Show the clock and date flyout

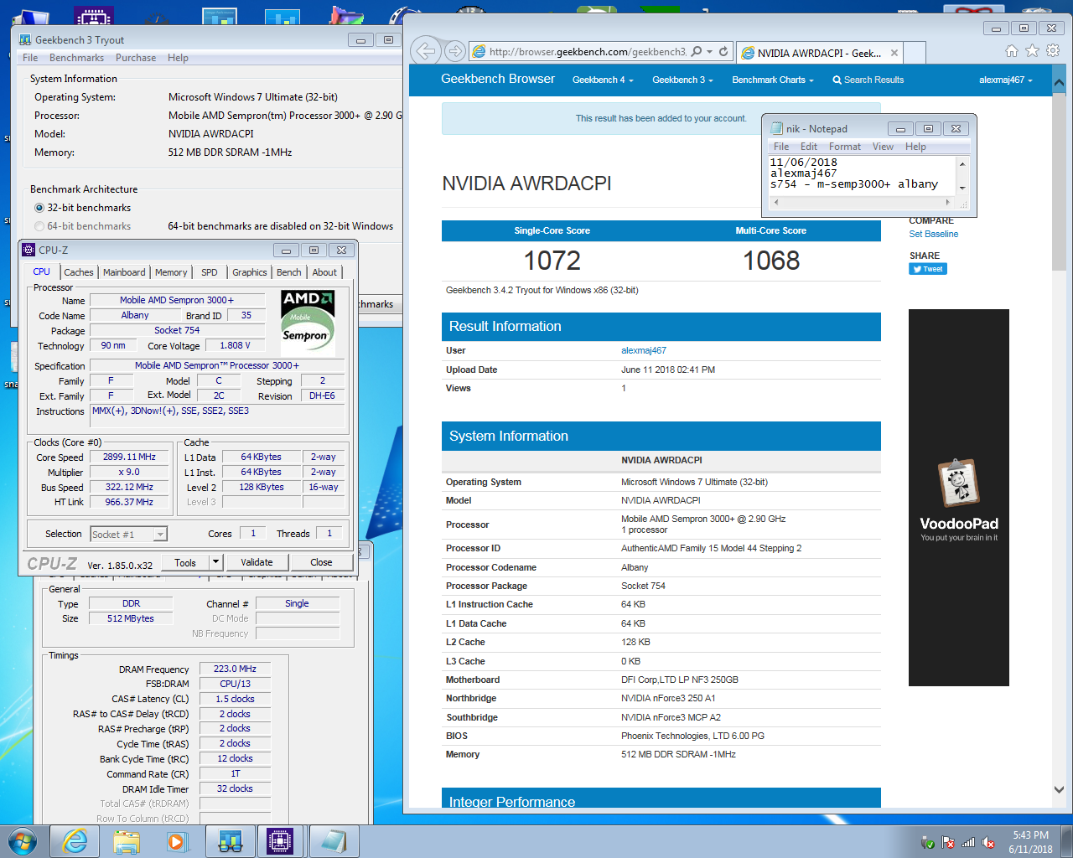coord(1030,842)
